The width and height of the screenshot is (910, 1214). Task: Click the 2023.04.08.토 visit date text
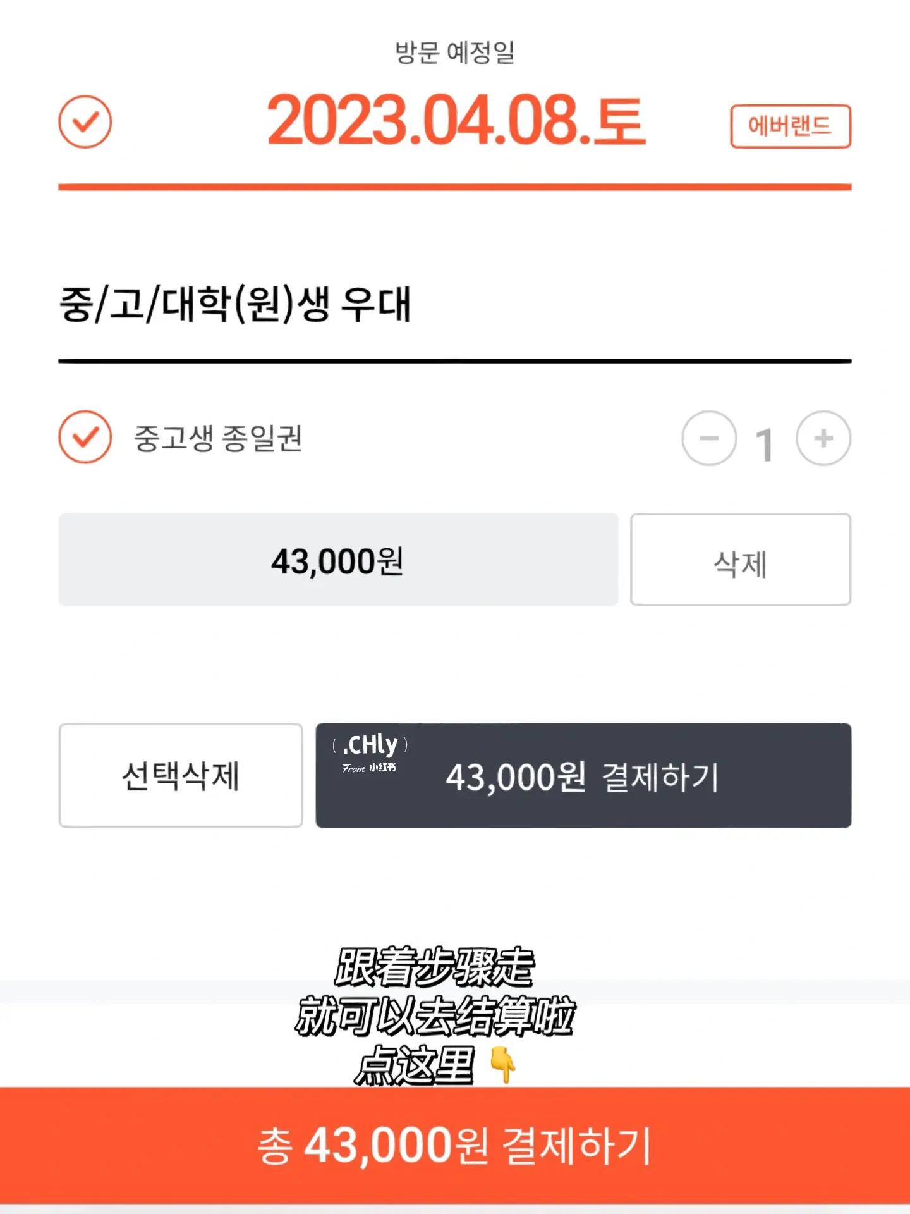(456, 120)
